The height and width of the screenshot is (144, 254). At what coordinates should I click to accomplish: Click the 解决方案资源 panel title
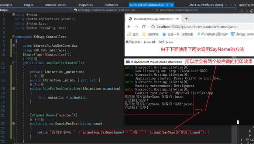pos(246,5)
